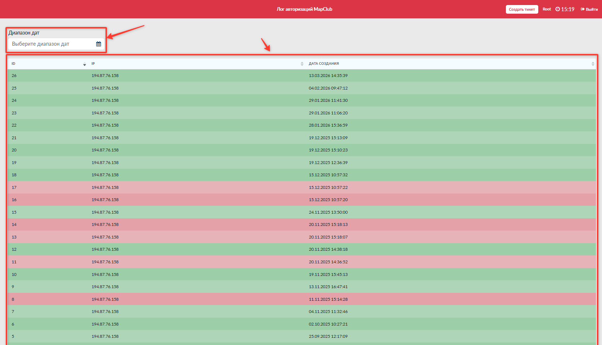602x345 pixels.
Task: Click IP 194.87.76.158 in row 26
Action: (105, 76)
